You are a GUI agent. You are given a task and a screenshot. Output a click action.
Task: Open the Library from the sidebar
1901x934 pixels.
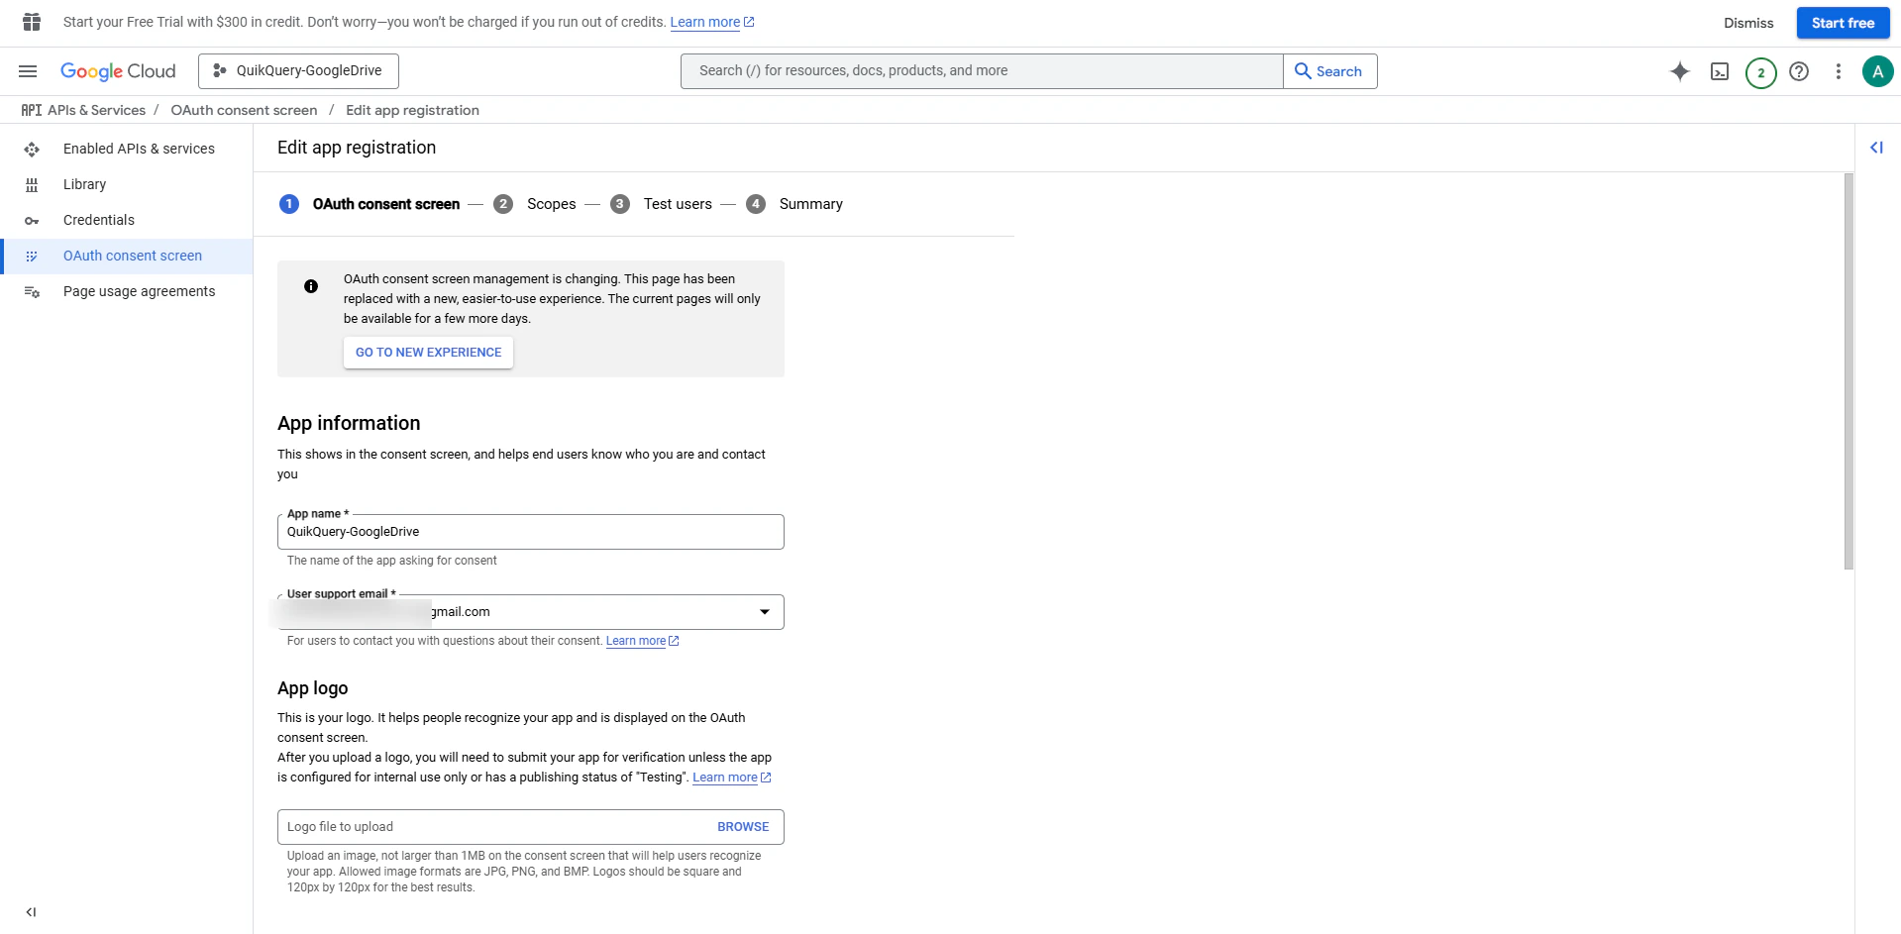[x=85, y=184]
